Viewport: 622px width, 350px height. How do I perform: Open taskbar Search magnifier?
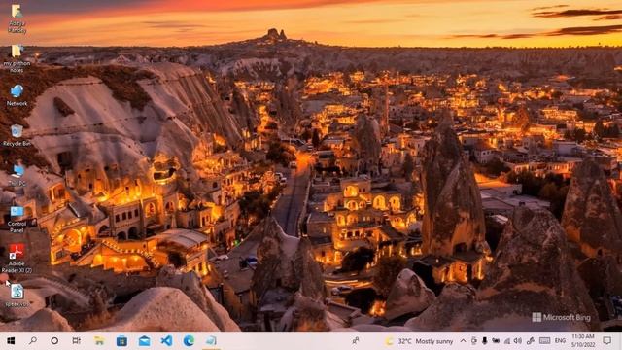click(32, 341)
